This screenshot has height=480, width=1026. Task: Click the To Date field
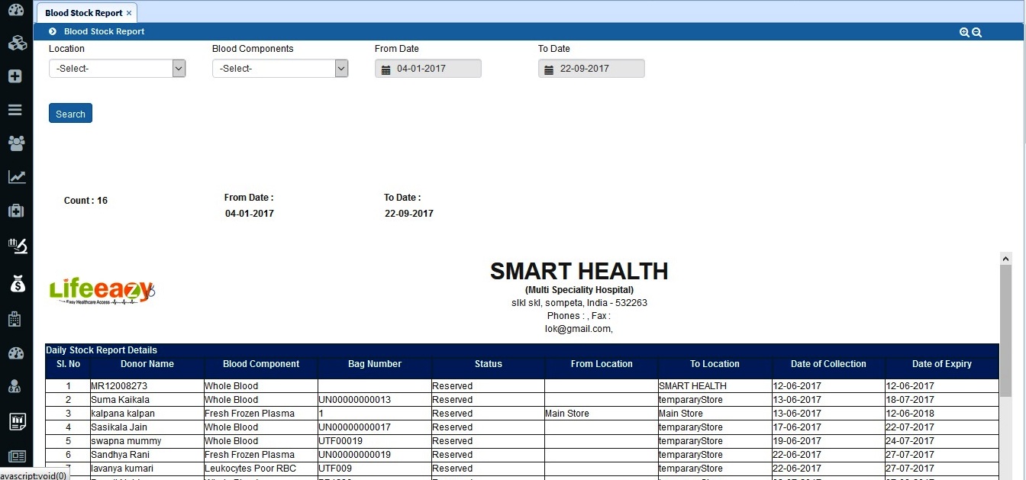tap(592, 69)
